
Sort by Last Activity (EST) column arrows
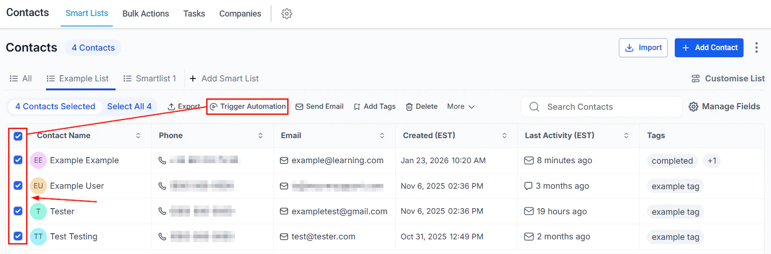tap(626, 136)
